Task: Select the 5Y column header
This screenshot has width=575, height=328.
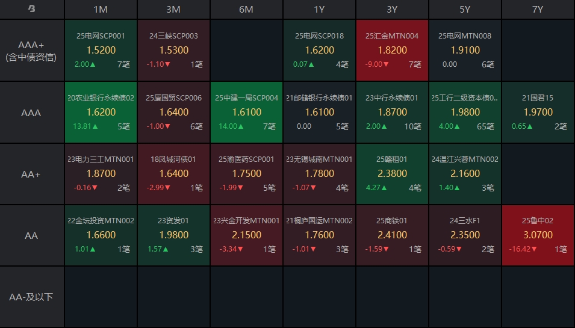Action: point(465,9)
